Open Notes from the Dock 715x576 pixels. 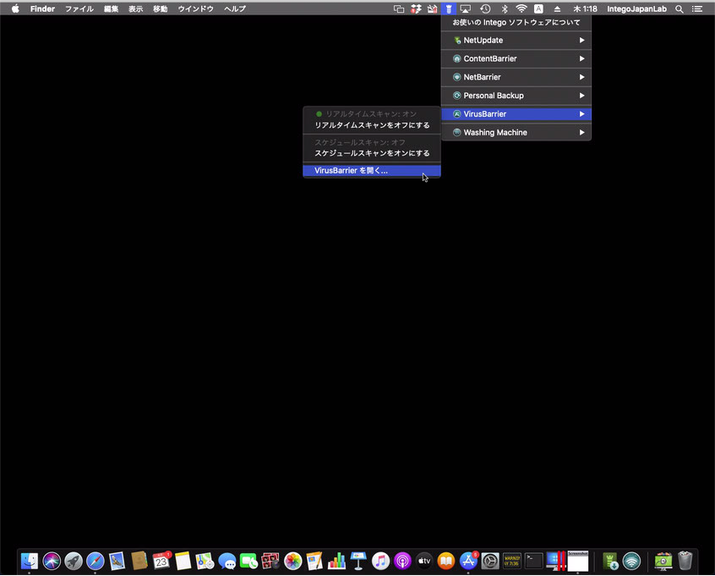183,561
